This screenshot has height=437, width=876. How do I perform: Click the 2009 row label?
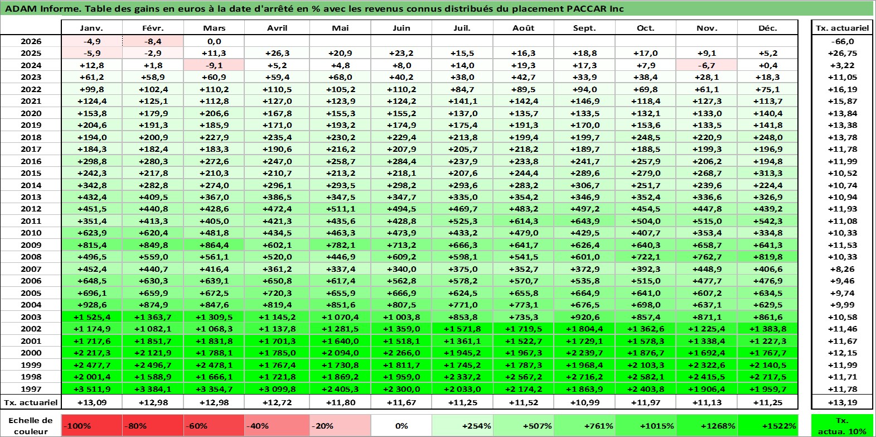(31, 245)
